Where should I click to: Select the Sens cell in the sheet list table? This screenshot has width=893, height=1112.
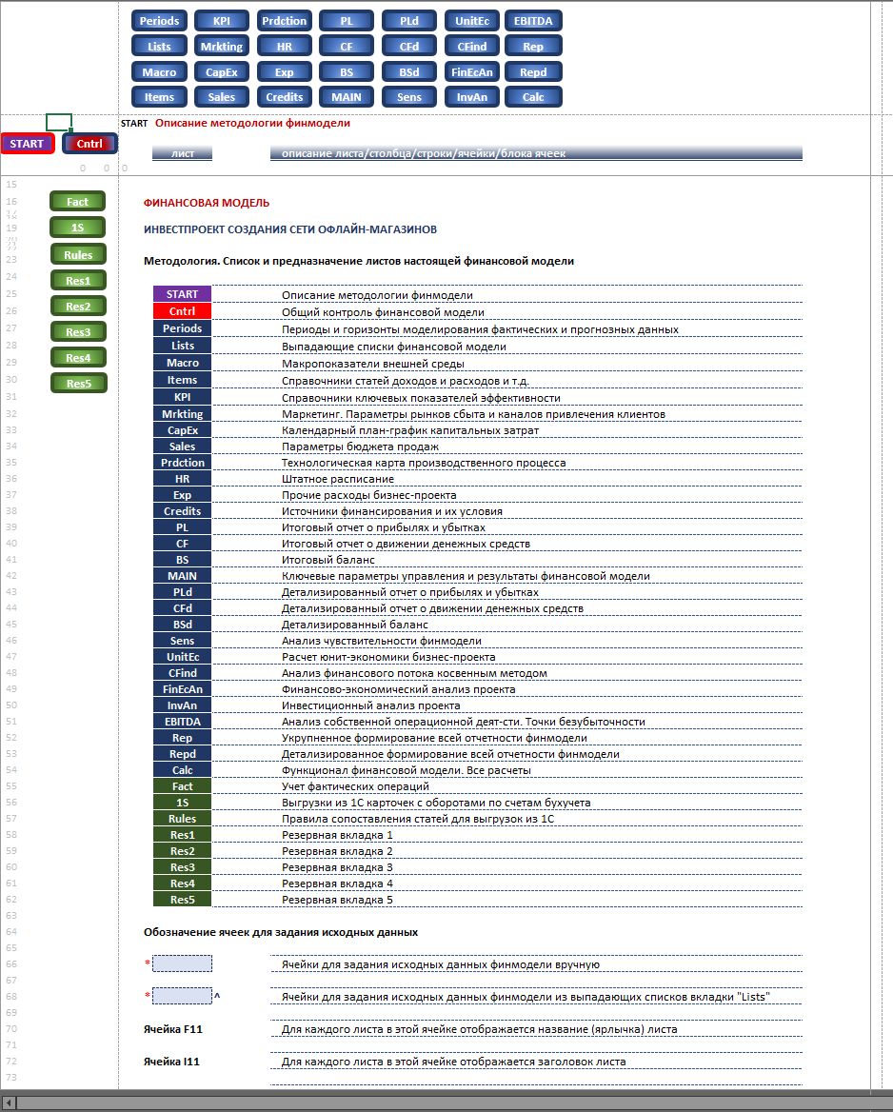coord(182,641)
